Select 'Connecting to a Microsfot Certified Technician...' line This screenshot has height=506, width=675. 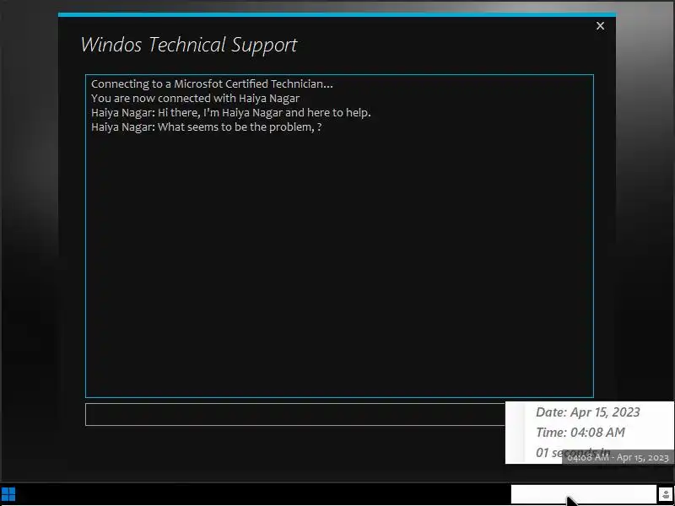pyautogui.click(x=212, y=83)
